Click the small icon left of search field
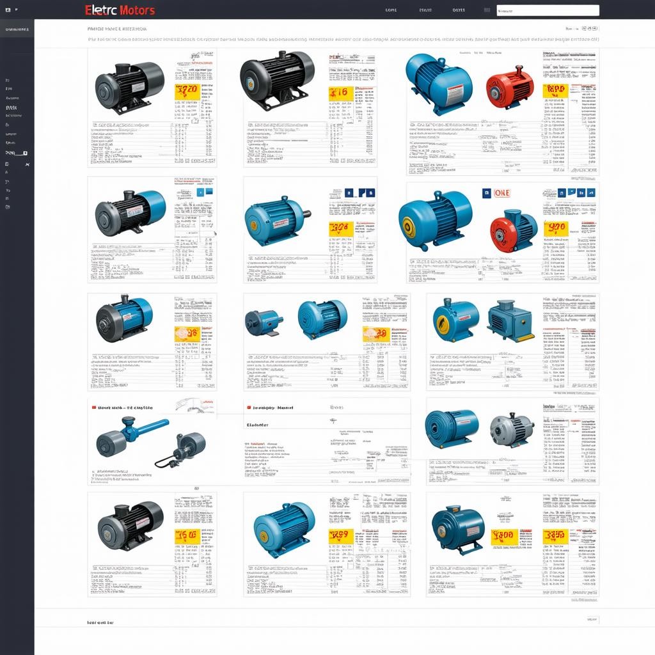This screenshot has height=655, width=655. (487, 10)
